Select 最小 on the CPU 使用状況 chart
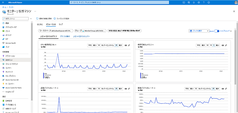Screen dimensions: 238x113 (x=95, y=45)
